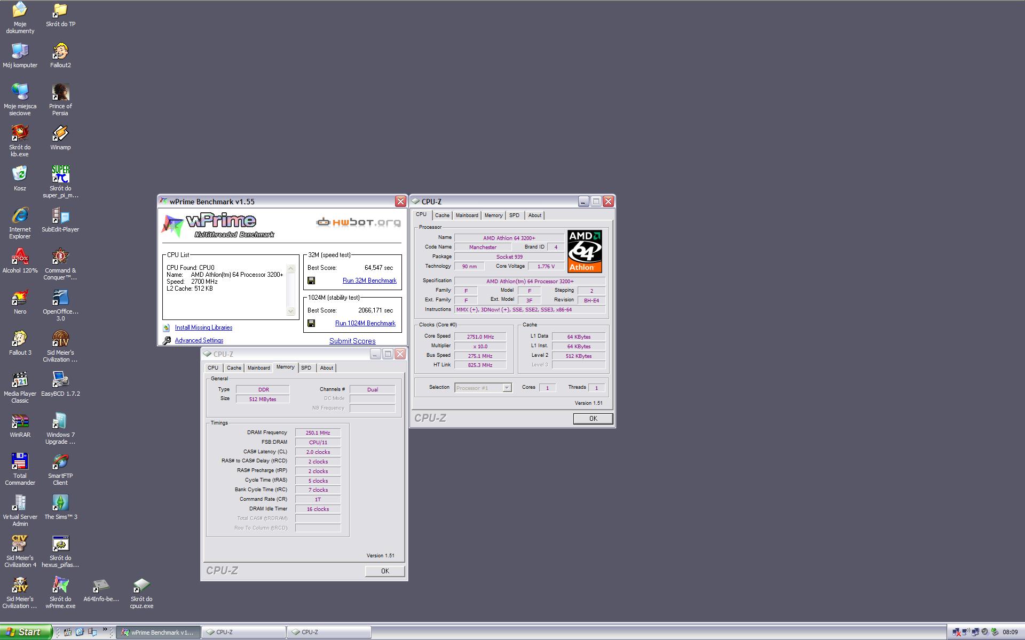This screenshot has width=1025, height=640.
Task: Click the hwbot.org logo in wPrime
Action: (x=358, y=222)
